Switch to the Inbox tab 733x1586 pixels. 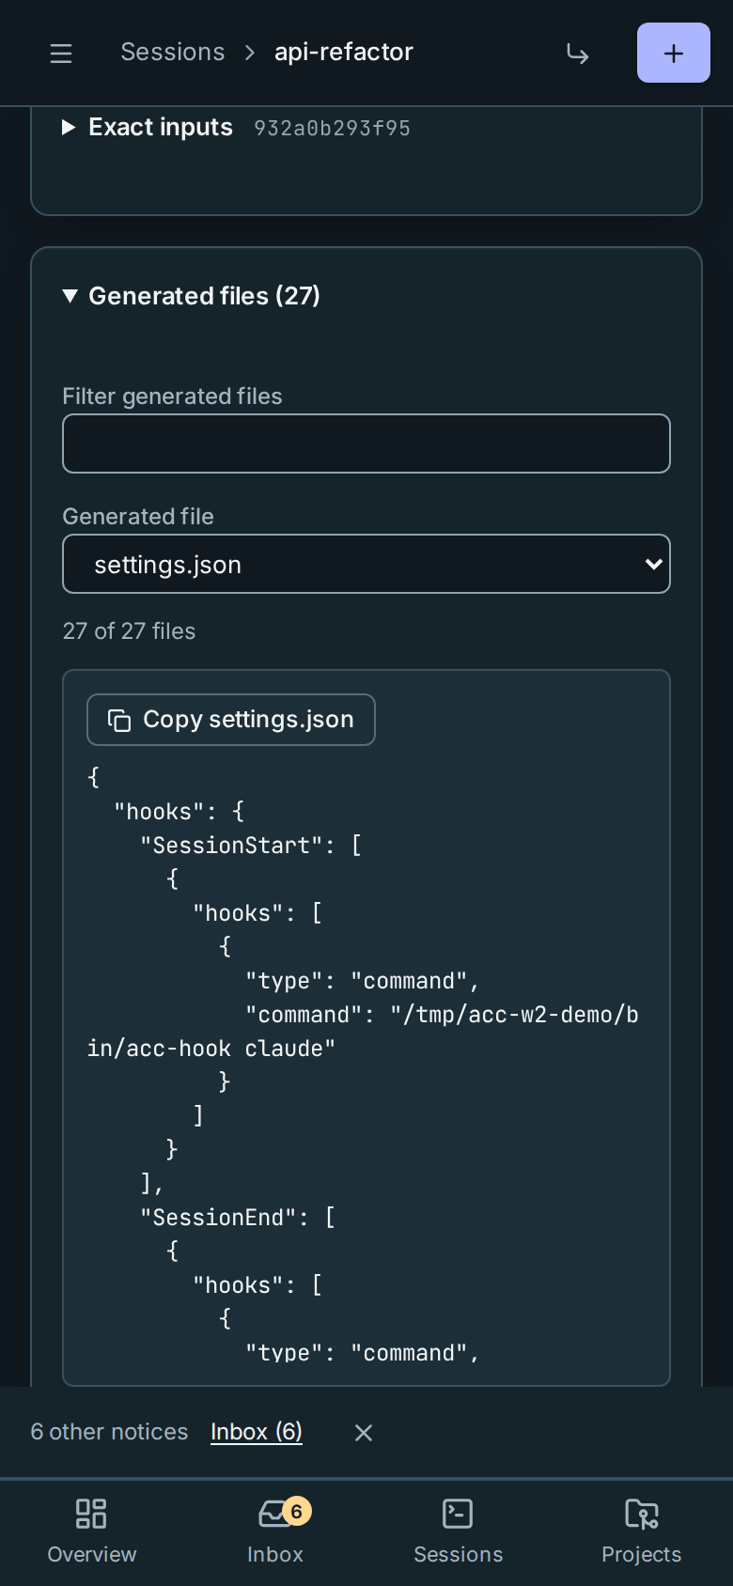[275, 1532]
